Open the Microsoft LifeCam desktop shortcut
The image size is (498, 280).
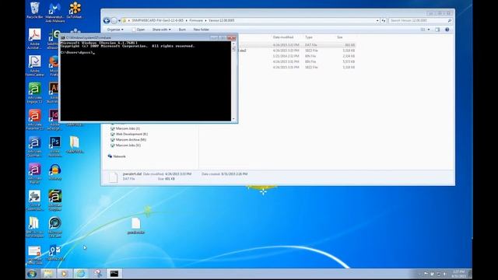click(x=55, y=227)
